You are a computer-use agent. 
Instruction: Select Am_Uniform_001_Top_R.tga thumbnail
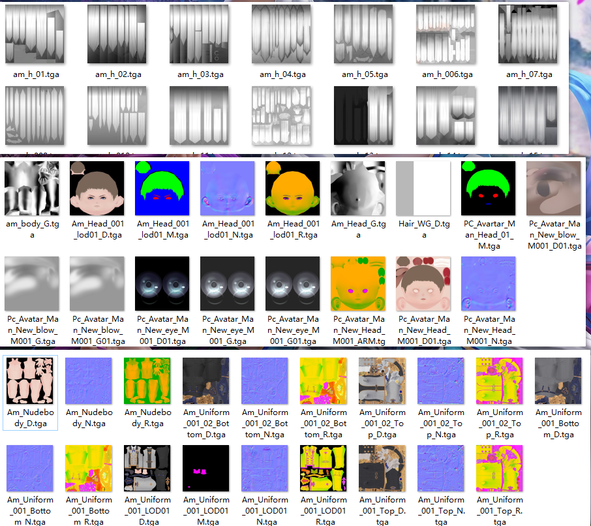500,469
